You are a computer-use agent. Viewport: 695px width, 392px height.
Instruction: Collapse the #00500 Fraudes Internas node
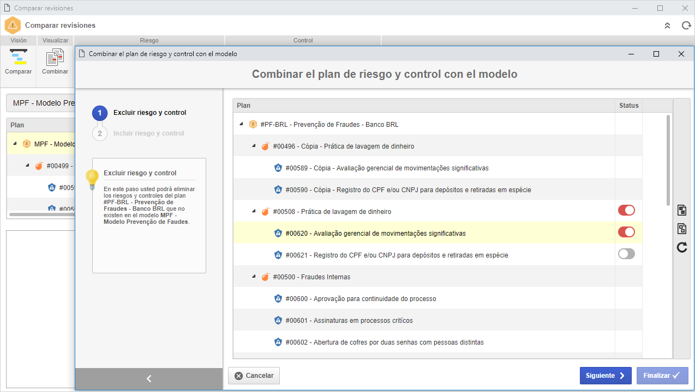click(x=254, y=277)
